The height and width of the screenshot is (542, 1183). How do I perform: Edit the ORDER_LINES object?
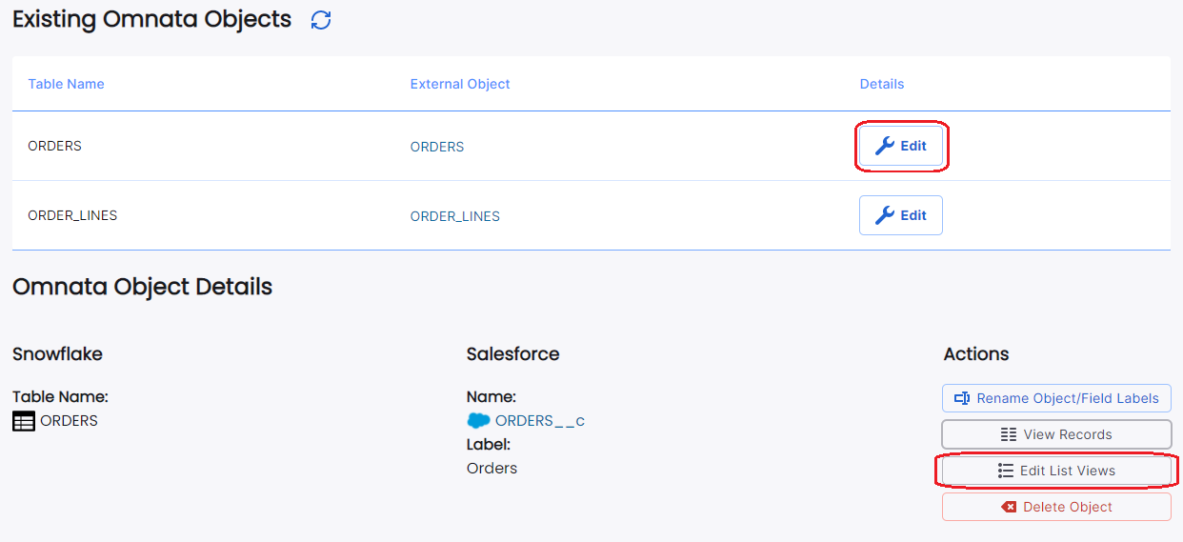click(x=901, y=215)
